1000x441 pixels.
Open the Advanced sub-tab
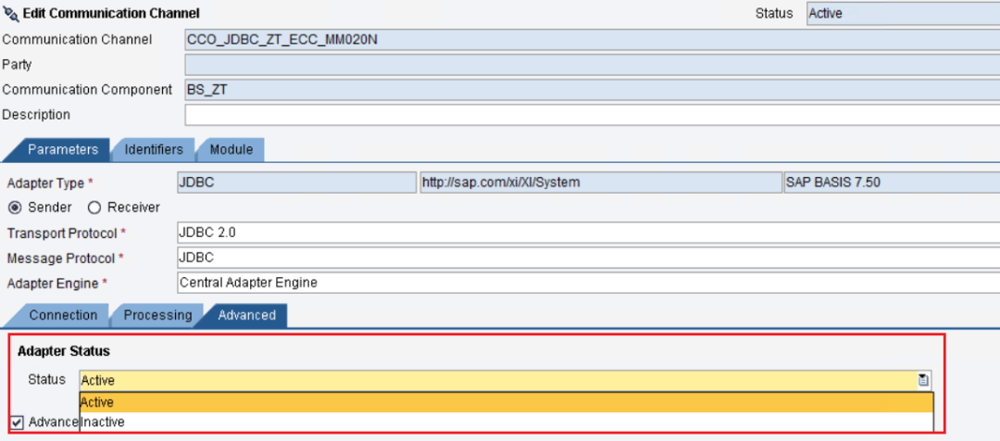pyautogui.click(x=247, y=315)
